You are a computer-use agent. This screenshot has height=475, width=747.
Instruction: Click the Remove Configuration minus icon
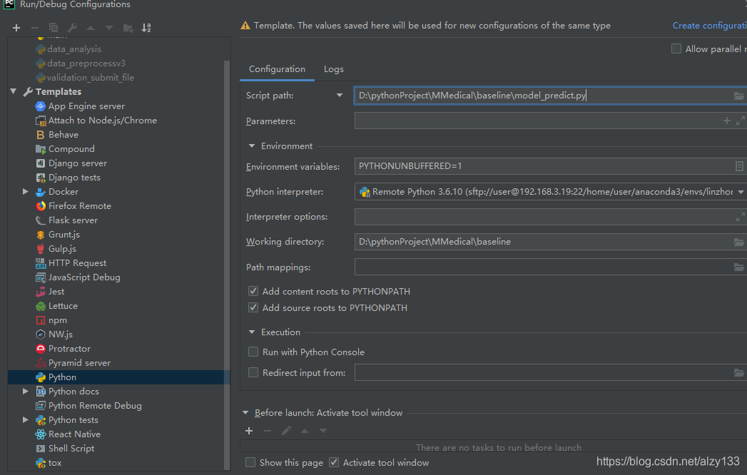pyautogui.click(x=35, y=28)
